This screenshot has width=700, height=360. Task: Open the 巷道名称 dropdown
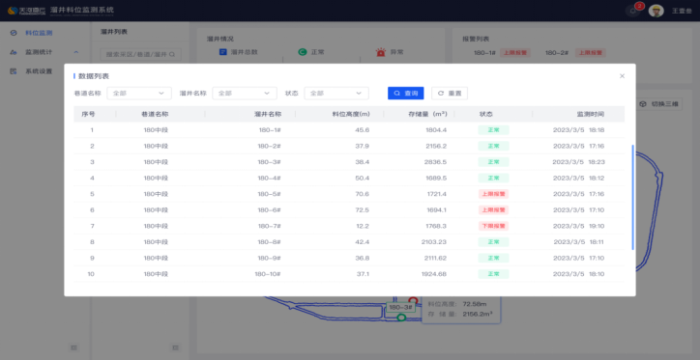(x=139, y=93)
